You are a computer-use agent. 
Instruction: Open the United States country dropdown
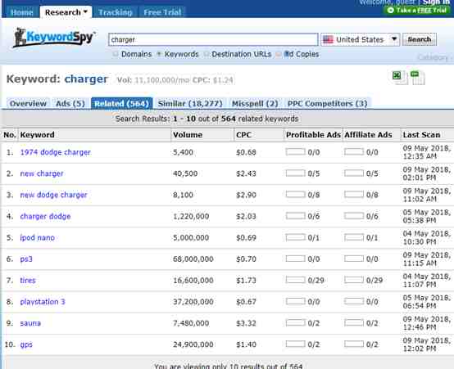[x=361, y=39]
